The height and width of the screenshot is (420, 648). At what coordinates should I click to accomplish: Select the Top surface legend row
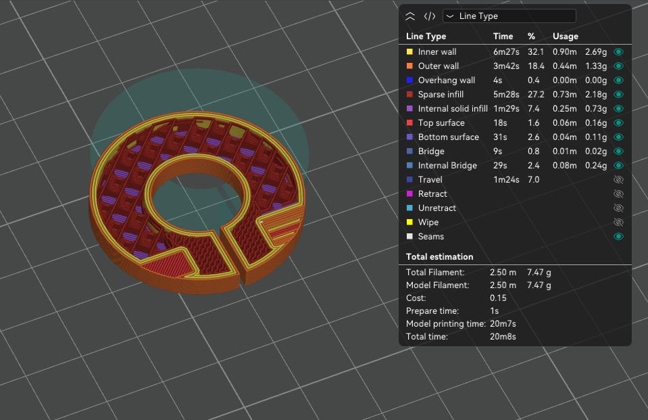(515, 123)
